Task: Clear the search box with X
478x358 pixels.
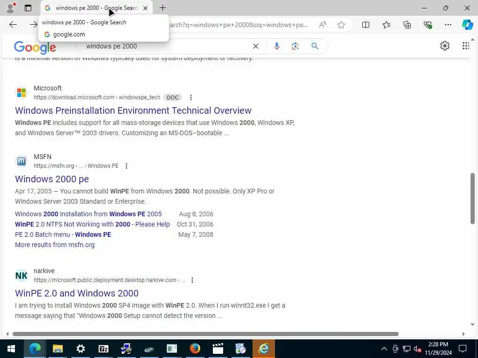Action: pos(256,46)
